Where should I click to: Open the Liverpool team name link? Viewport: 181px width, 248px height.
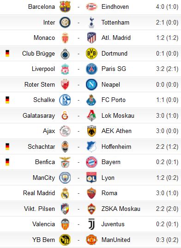[x=43, y=69]
